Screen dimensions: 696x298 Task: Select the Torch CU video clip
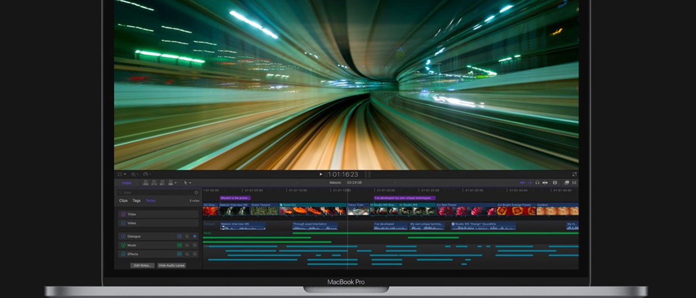click(x=313, y=209)
